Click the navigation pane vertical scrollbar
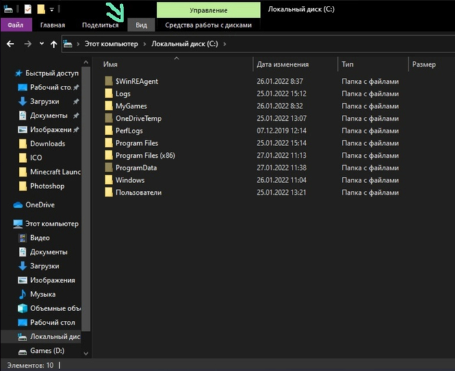Viewport: 455px width, 371px height. 87,195
